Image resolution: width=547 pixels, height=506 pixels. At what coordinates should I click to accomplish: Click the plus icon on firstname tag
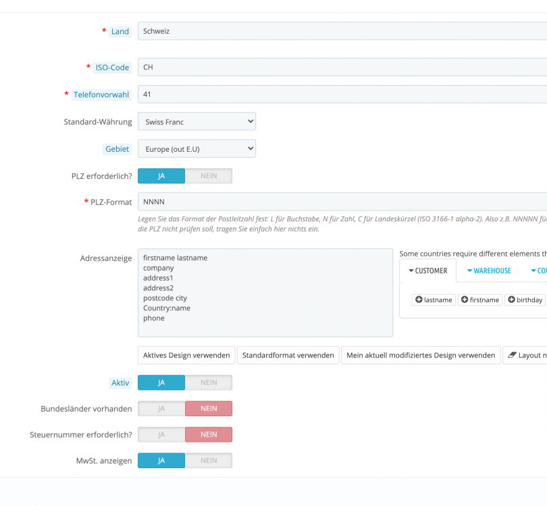[465, 300]
